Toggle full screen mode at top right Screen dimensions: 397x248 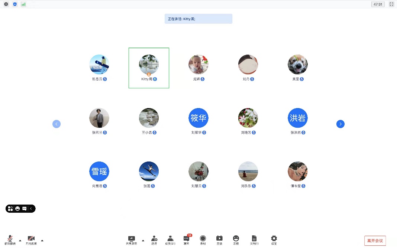pos(391,4)
